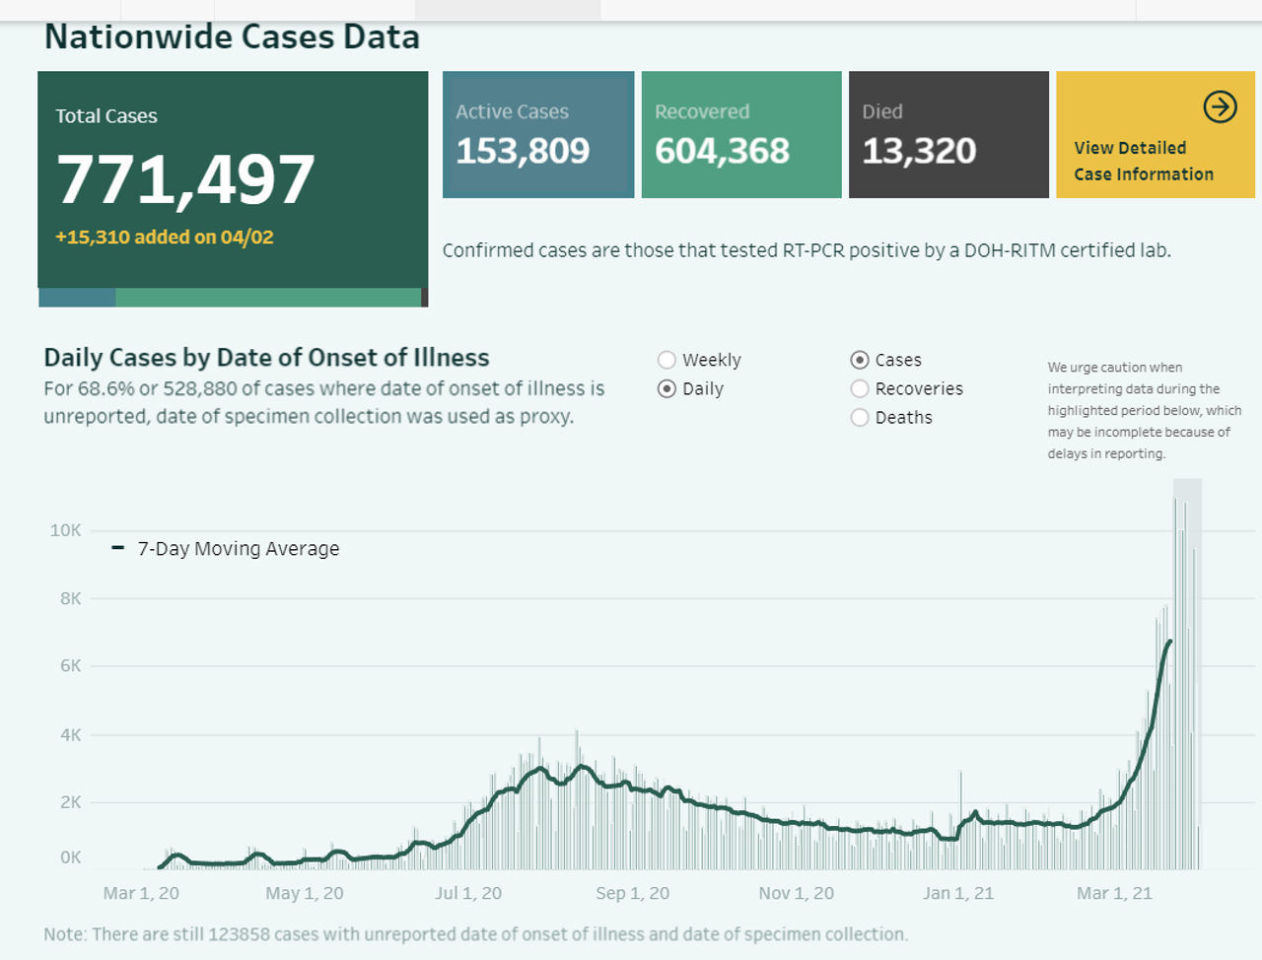Screen dimensions: 1262x960
Task: Click the Total Cases 771,497 figure
Action: click(x=186, y=180)
